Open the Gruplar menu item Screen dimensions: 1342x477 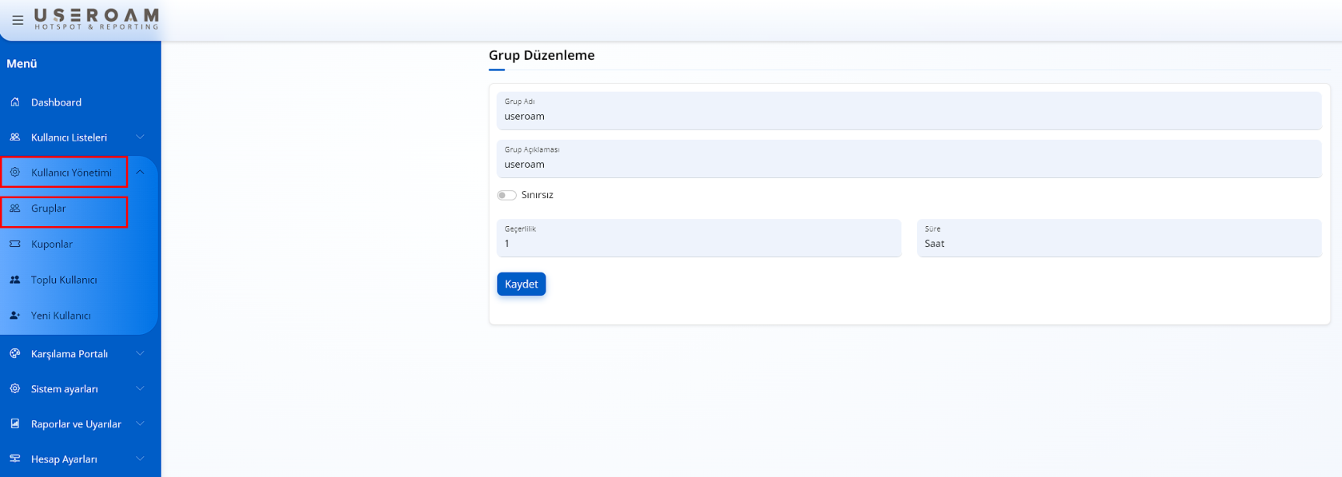49,209
